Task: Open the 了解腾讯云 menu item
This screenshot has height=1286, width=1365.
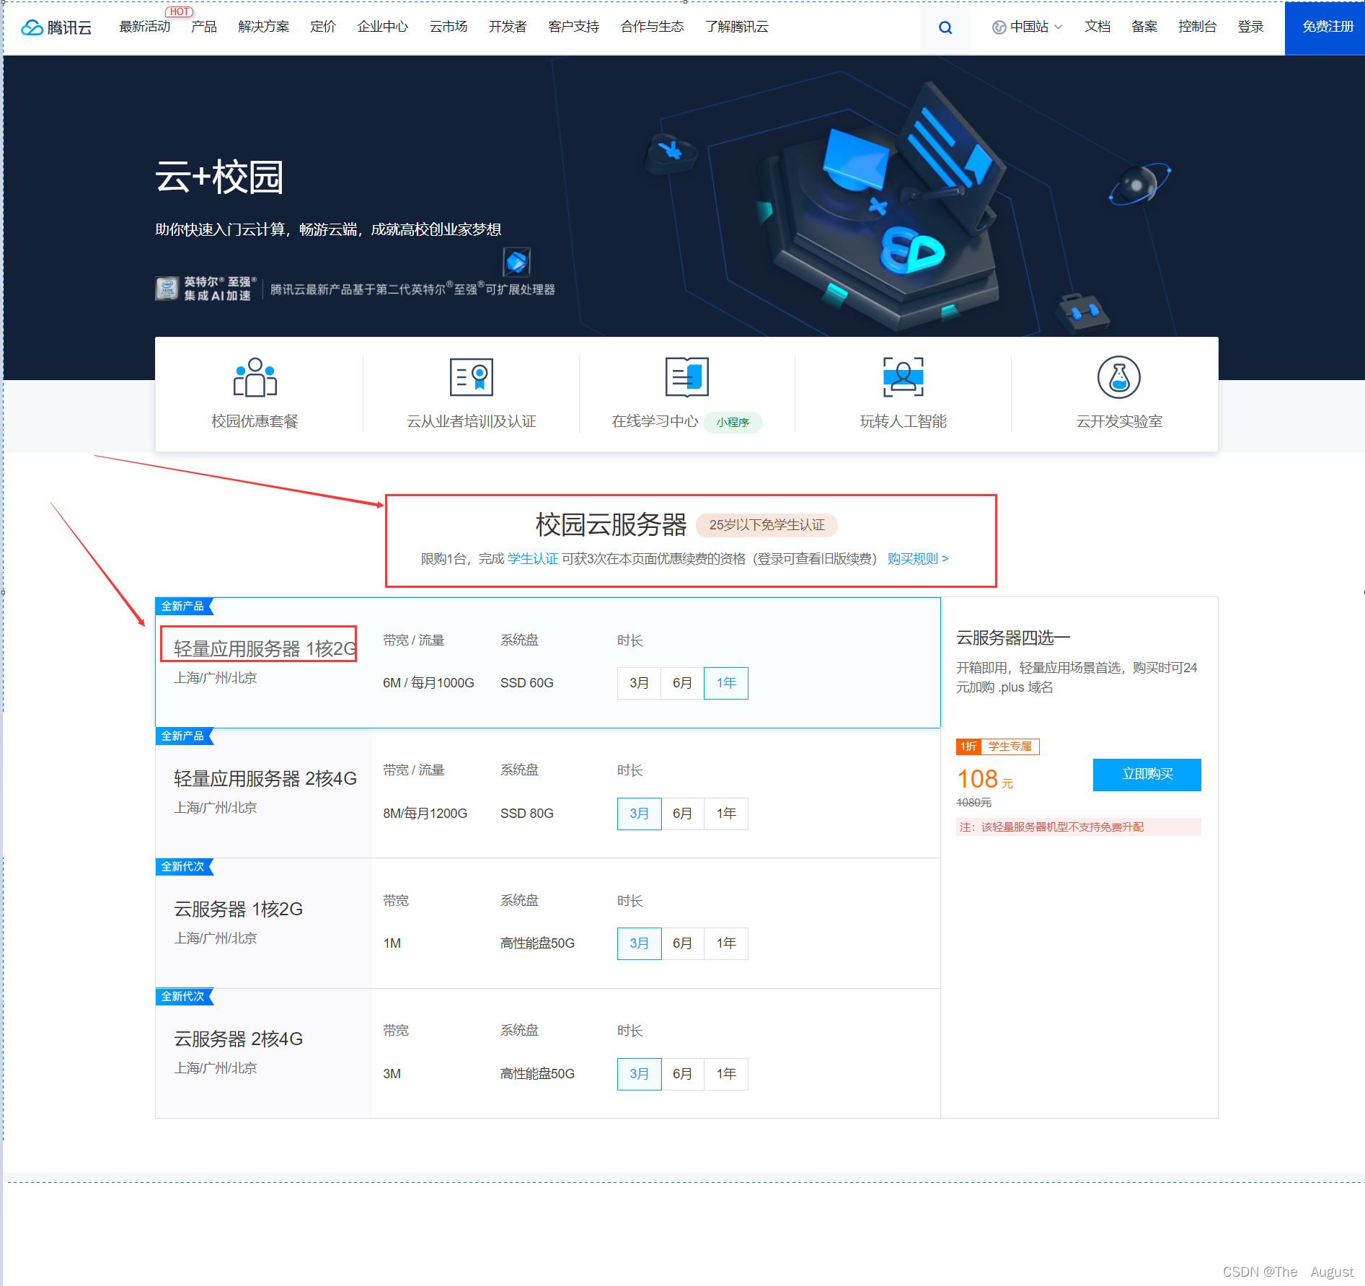Action: pos(737,27)
